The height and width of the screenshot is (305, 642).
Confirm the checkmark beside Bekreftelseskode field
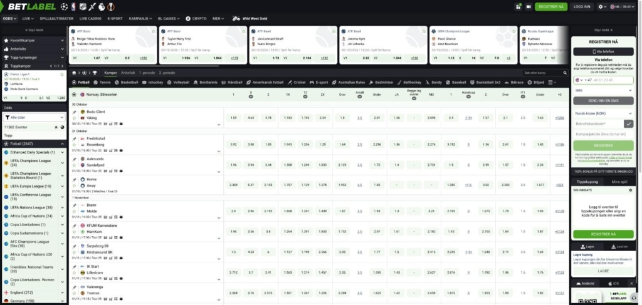point(628,123)
